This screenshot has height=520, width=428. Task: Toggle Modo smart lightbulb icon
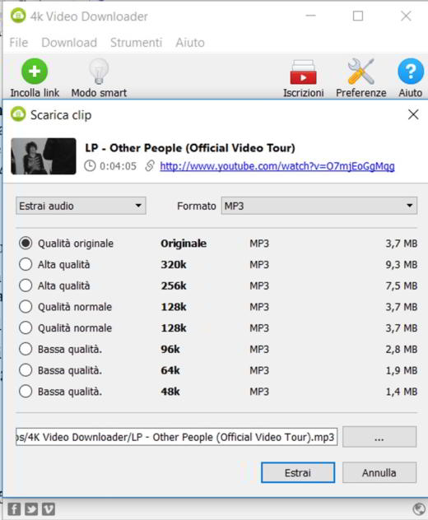point(99,72)
